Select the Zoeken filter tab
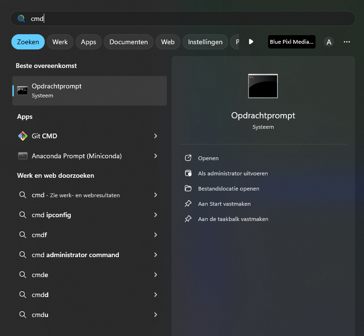This screenshot has height=336, width=364. (x=28, y=42)
